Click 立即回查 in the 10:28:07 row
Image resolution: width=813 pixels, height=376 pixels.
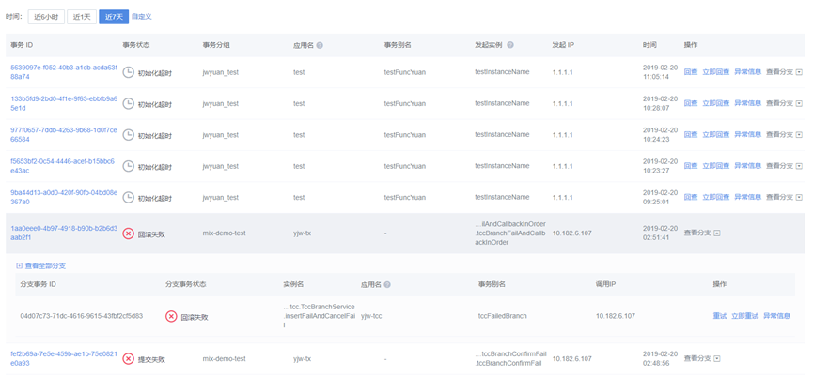coord(715,103)
